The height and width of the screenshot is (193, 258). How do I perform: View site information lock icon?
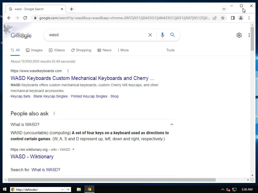click(x=35, y=18)
